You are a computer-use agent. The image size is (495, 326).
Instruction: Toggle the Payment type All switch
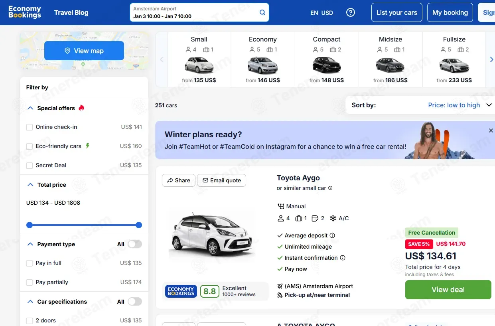tap(135, 244)
